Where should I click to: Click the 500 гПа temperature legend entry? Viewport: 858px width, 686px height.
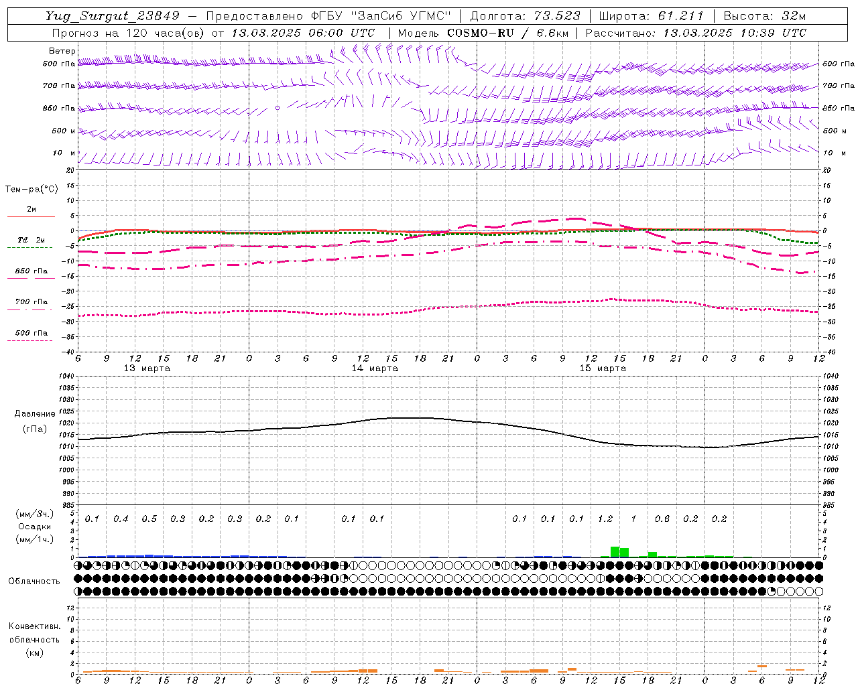coord(32,333)
